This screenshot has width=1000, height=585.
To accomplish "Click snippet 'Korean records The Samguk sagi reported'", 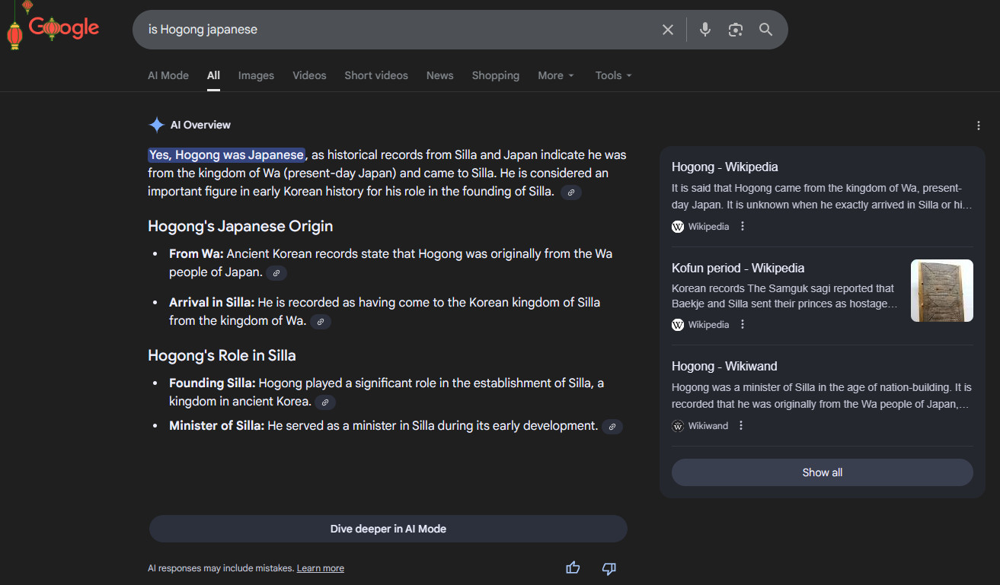I will tap(785, 296).
